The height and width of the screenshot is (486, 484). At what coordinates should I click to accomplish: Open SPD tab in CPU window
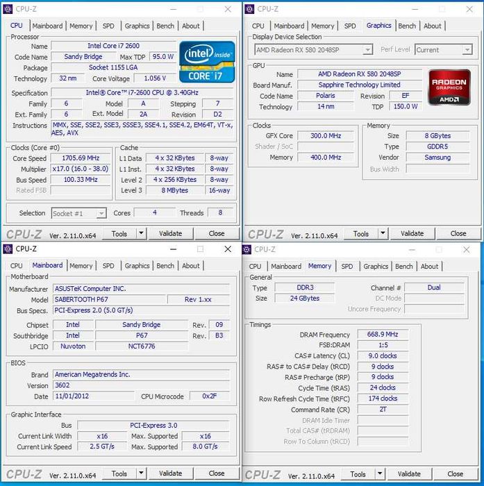point(108,26)
